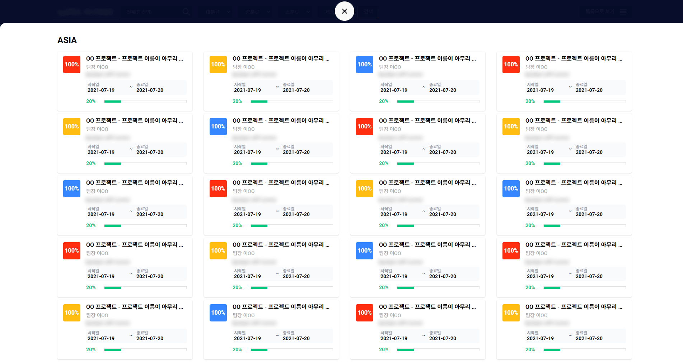Screen dimensions: 683x362
Task: Open the 소분류 dropdown
Action: pyautogui.click(x=297, y=12)
